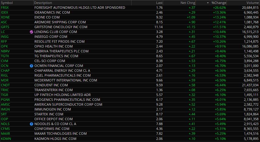The image size is (260, 142).
Task: Select the RFP symbol
Action: [x=4, y=41]
